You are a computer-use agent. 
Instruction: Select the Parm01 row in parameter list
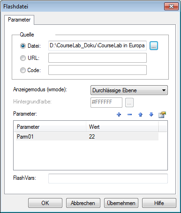(87, 137)
